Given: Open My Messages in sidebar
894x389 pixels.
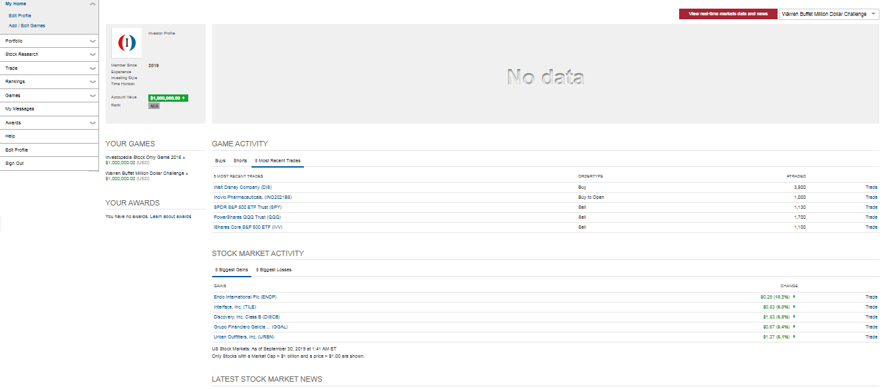Looking at the screenshot, I should click(x=19, y=109).
